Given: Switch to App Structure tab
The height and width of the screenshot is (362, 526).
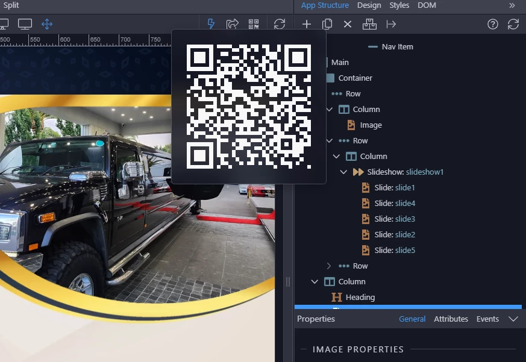Looking at the screenshot, I should pyautogui.click(x=325, y=5).
